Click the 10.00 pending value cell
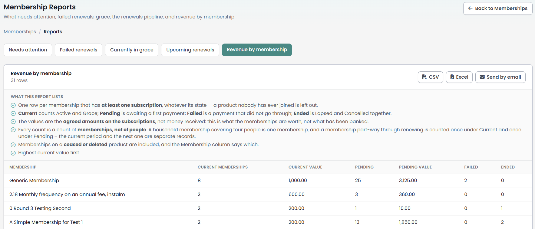Viewport: 535px width, 229px height. (x=405, y=208)
